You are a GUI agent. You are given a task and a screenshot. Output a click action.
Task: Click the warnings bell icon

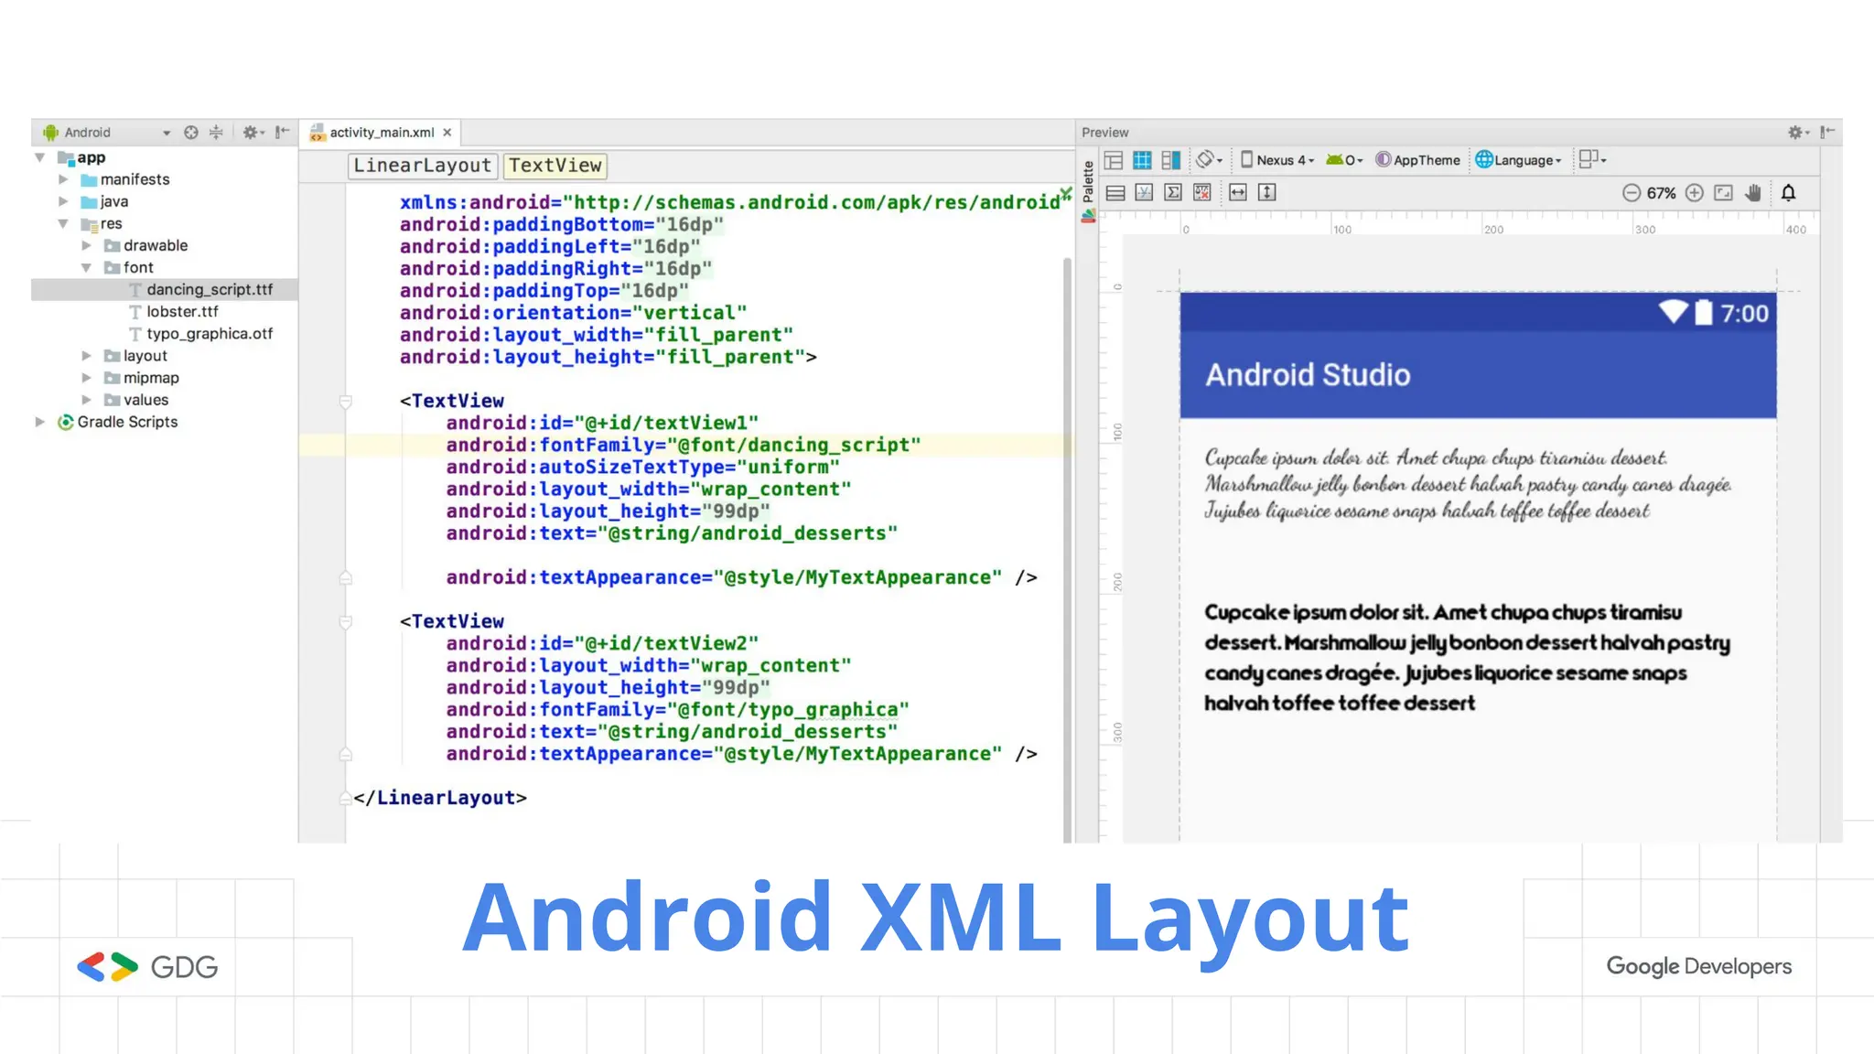pyautogui.click(x=1788, y=193)
